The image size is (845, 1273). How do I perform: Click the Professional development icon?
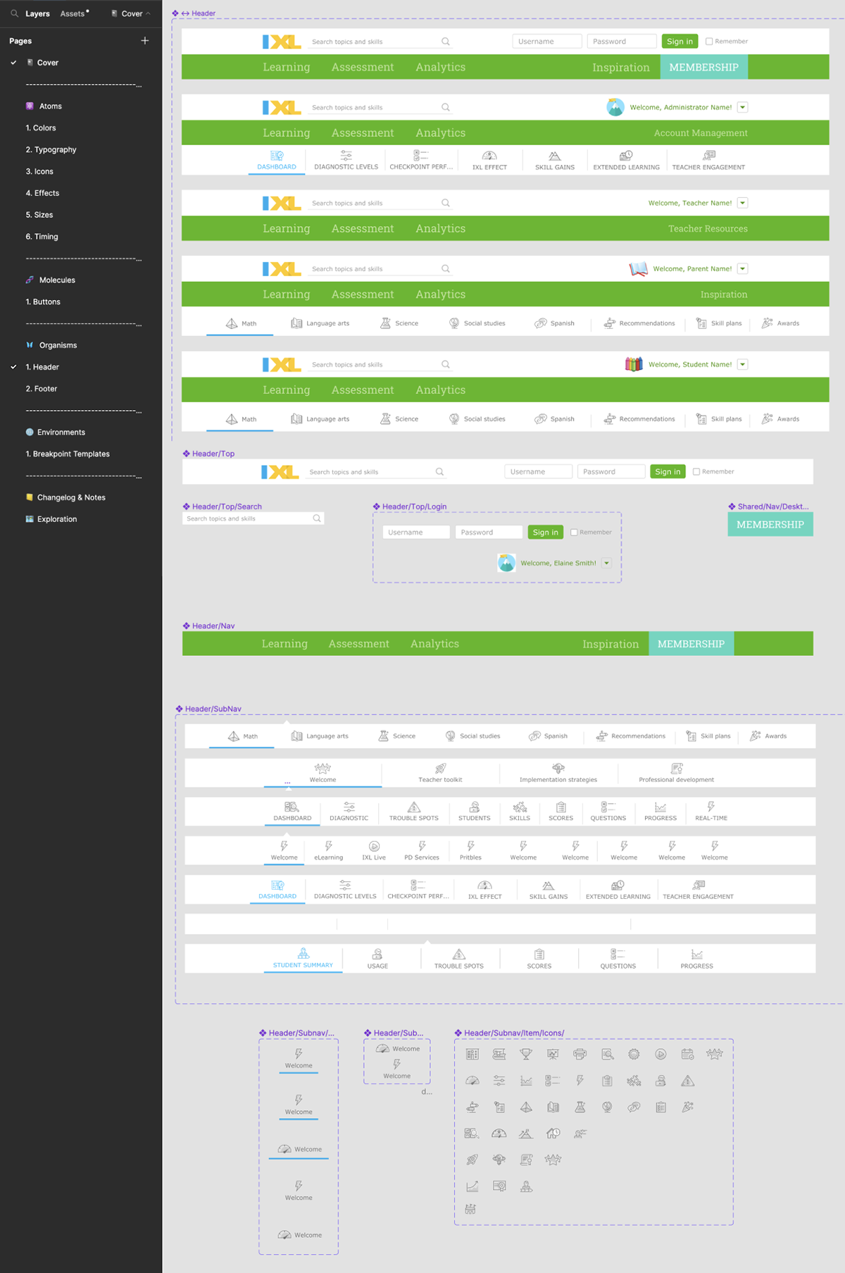point(677,768)
